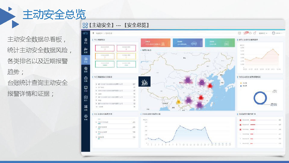Click the 今日报警车辆TOP 10 panel title

pyautogui.click(x=247, y=114)
